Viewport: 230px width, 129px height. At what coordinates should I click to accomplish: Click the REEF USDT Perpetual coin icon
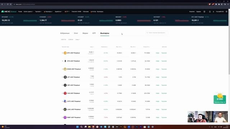pos(65,117)
